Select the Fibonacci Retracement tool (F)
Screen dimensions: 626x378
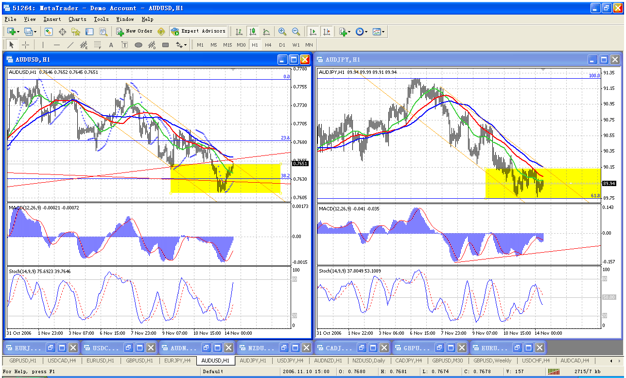click(x=97, y=45)
